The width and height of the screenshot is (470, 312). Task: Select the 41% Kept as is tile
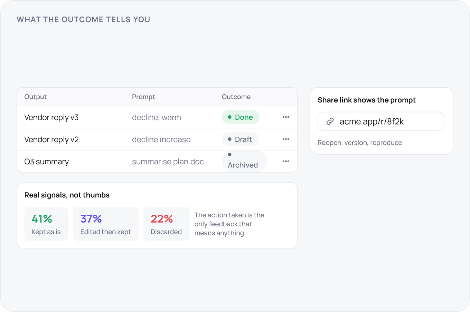(x=46, y=224)
